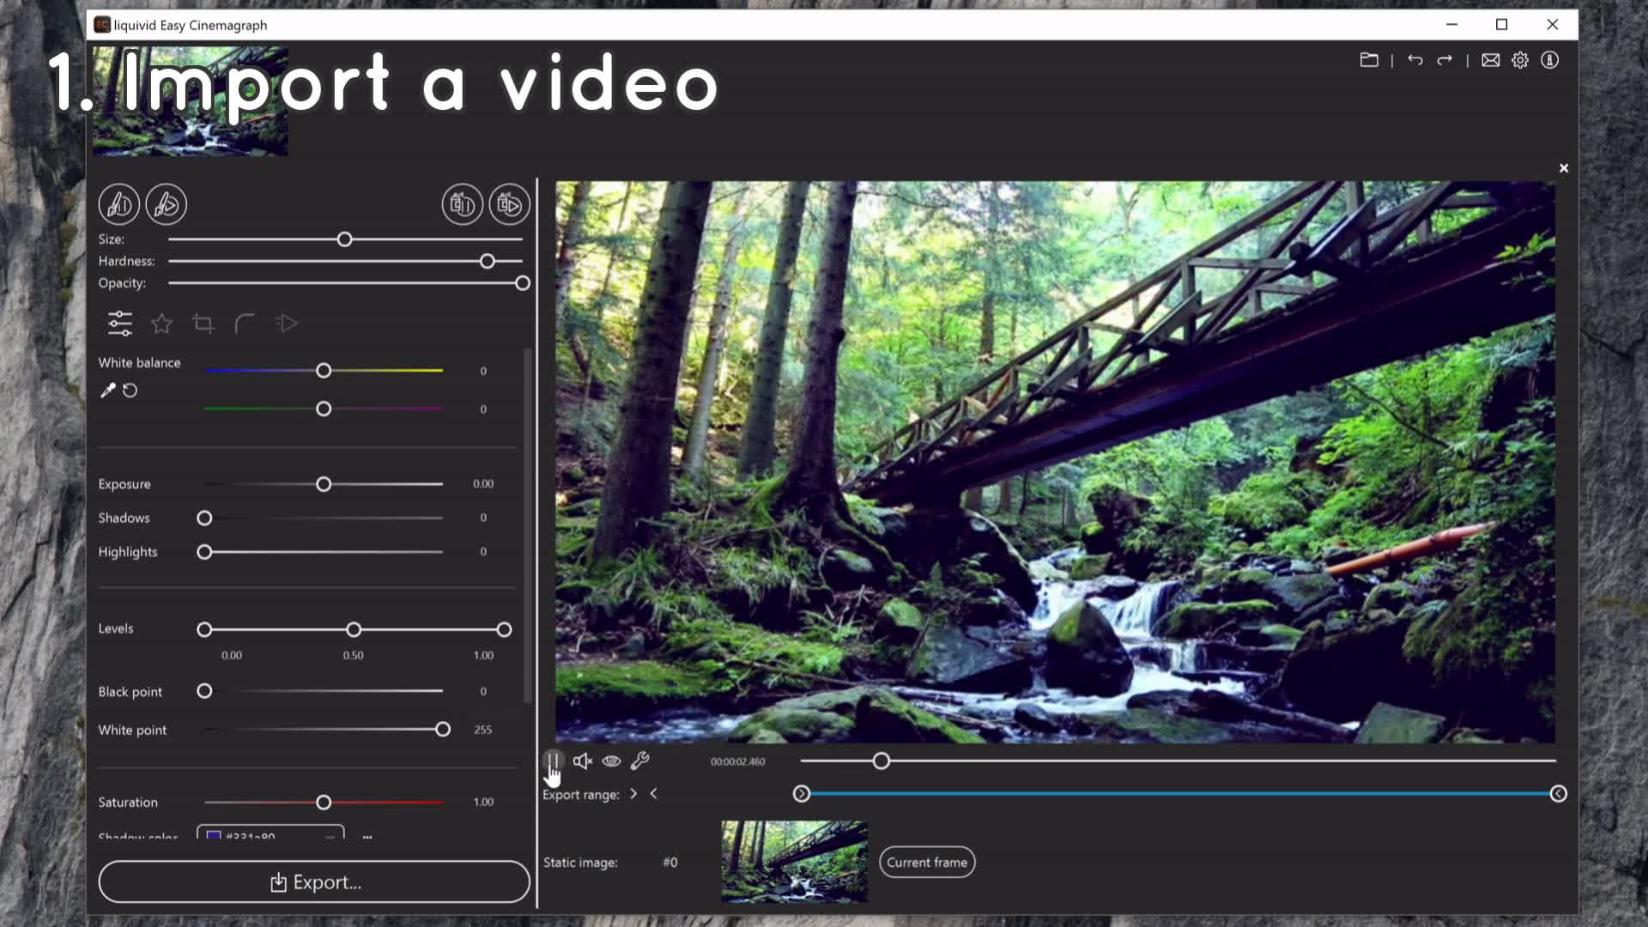Pause the video playback

553,760
